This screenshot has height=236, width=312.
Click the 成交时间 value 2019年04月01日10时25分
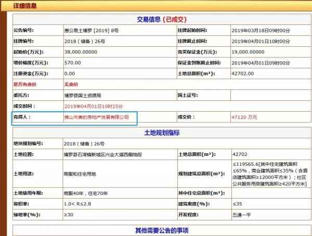(88, 106)
